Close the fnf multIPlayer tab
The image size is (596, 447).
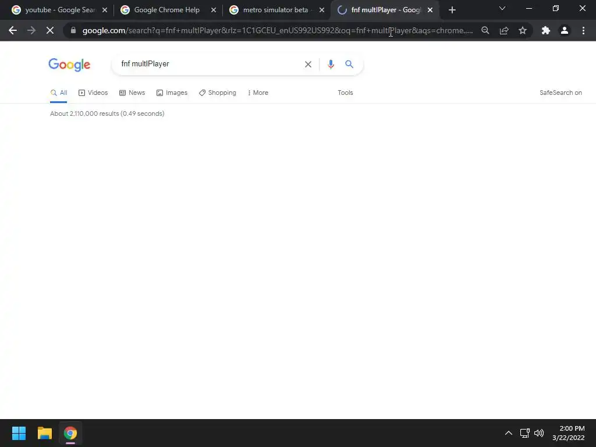click(430, 10)
